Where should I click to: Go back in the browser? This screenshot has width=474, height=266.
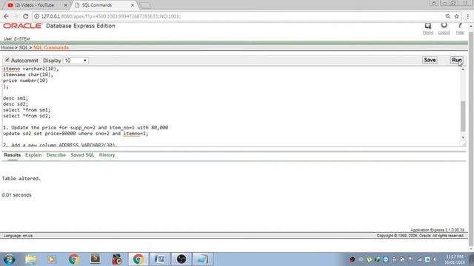(x=7, y=16)
